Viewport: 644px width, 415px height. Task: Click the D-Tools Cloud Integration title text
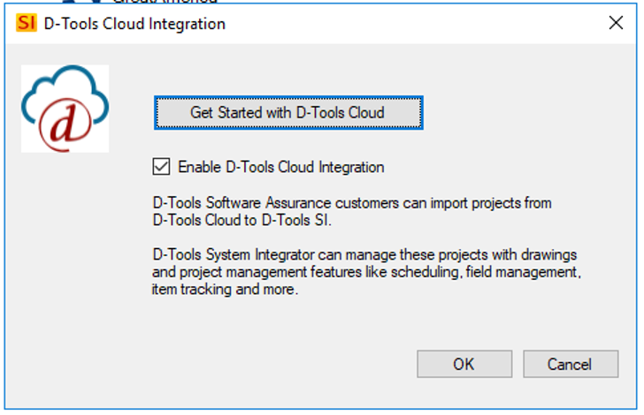134,24
